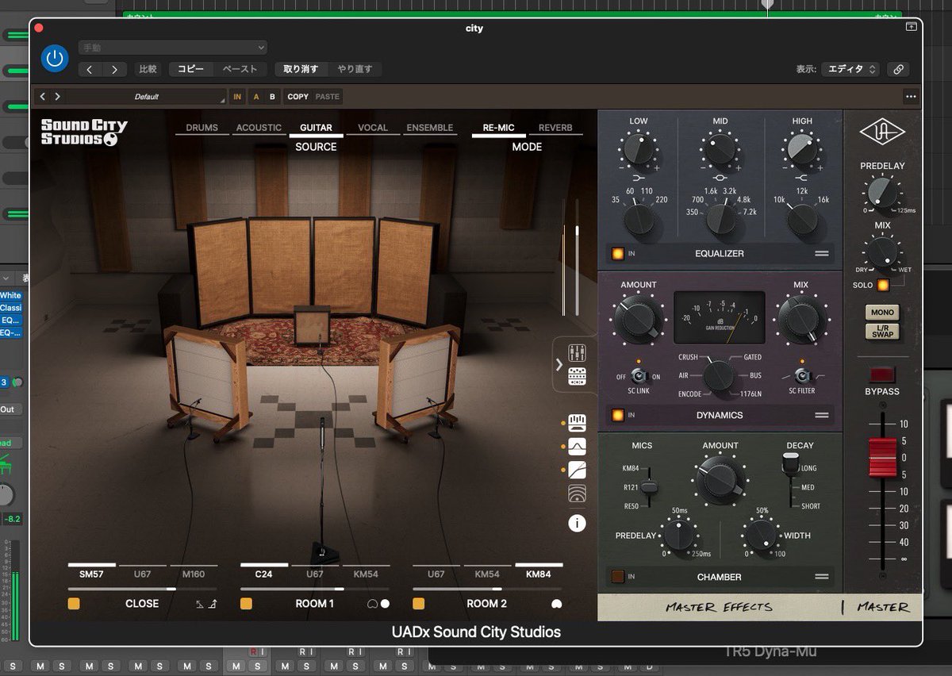The image size is (952, 676).
Task: Select previous preset next to Default
Action: point(44,97)
